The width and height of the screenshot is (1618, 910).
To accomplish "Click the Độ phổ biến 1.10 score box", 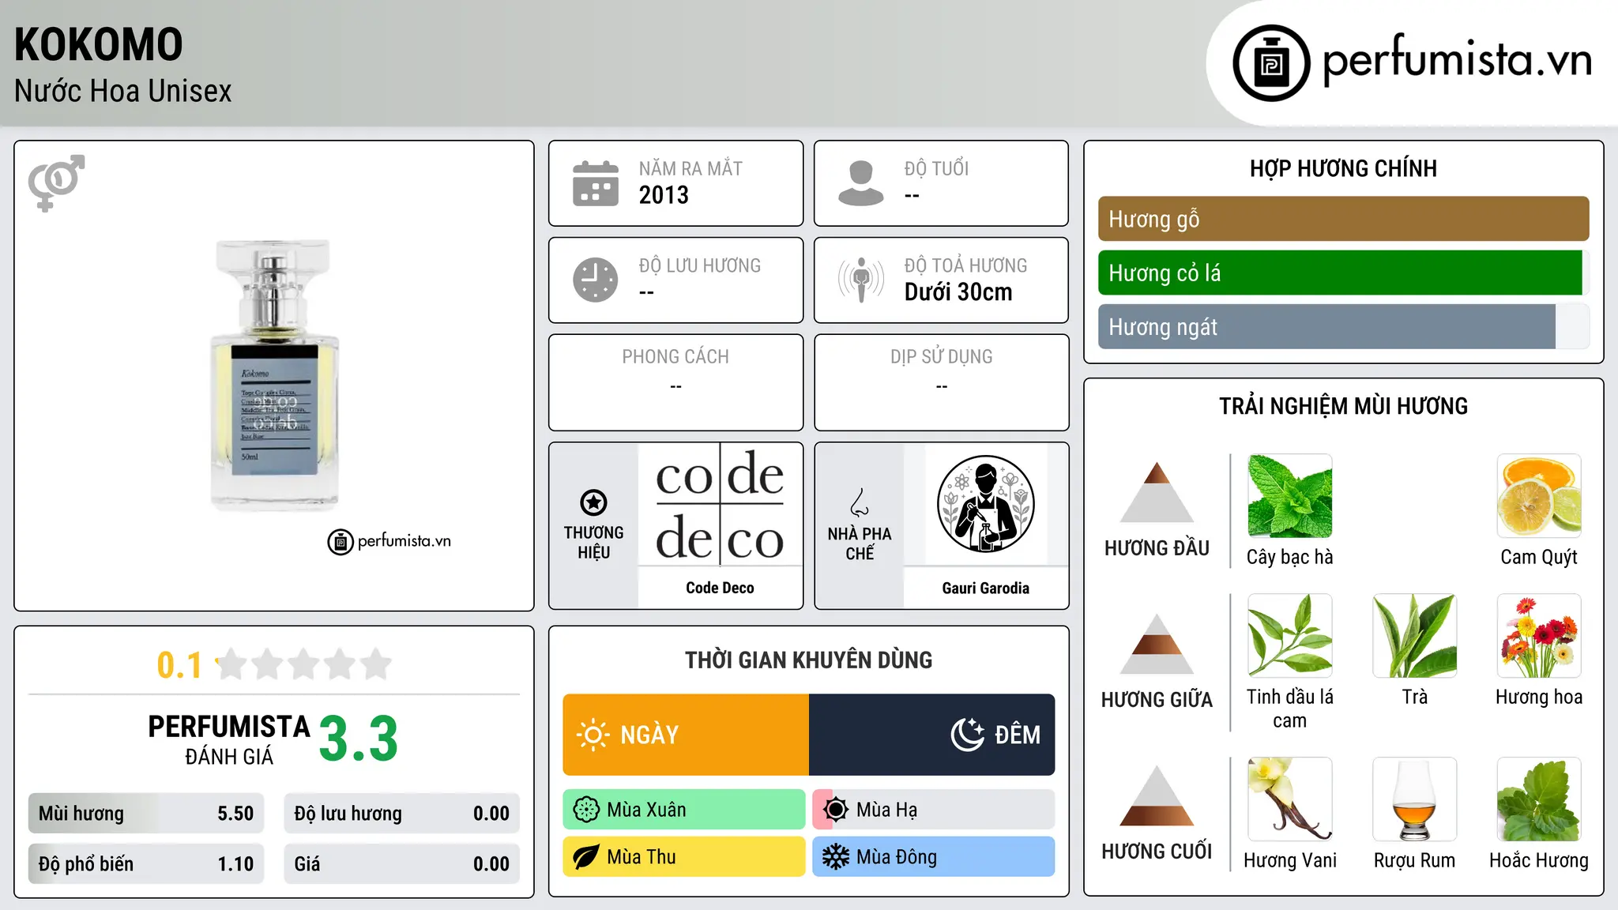I will (146, 864).
